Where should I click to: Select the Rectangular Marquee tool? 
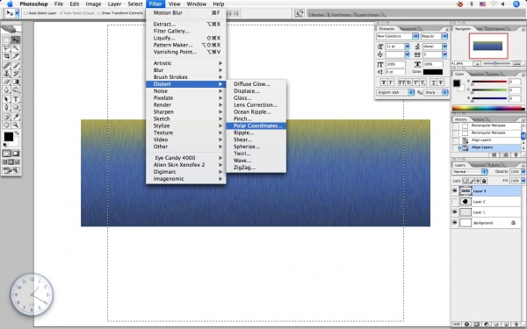pos(6,40)
